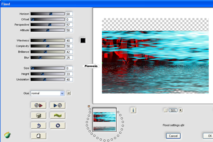This screenshot has width=213, height=142.
Task: Click the load preset button with disc and red arrow
Action: [39, 105]
